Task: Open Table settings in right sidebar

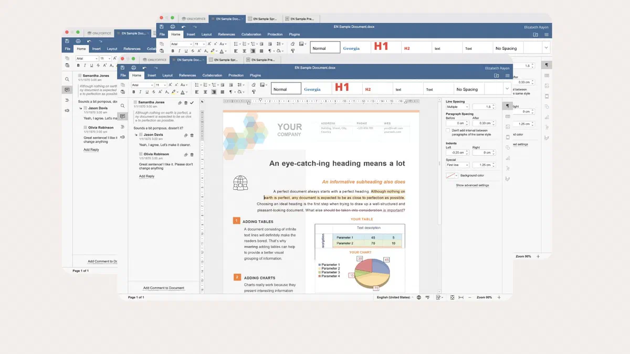Action: 508,116
